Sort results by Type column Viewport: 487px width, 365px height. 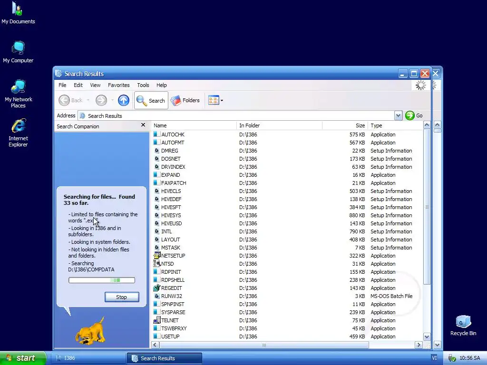395,125
